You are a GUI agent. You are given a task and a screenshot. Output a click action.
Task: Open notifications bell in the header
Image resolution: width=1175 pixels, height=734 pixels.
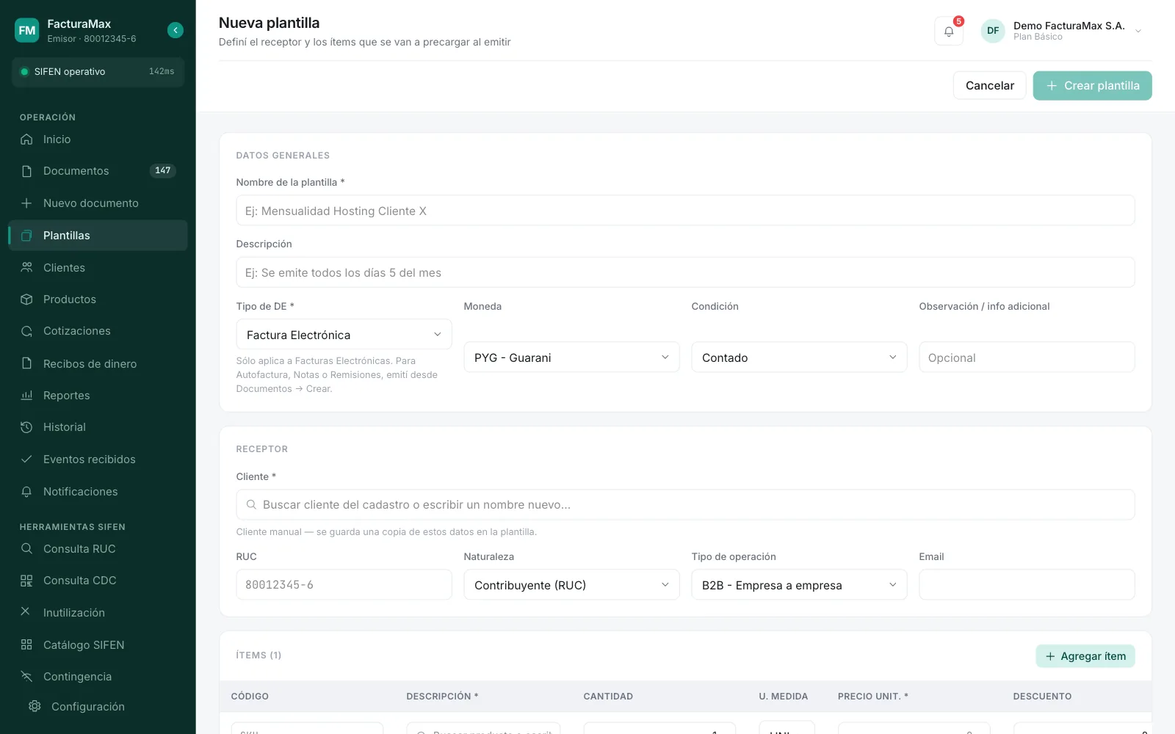point(949,31)
